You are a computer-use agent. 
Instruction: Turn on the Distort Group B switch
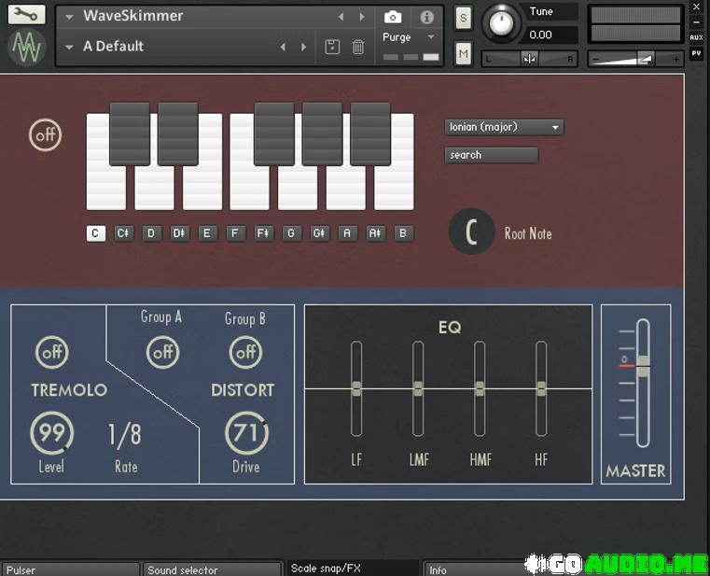point(245,353)
